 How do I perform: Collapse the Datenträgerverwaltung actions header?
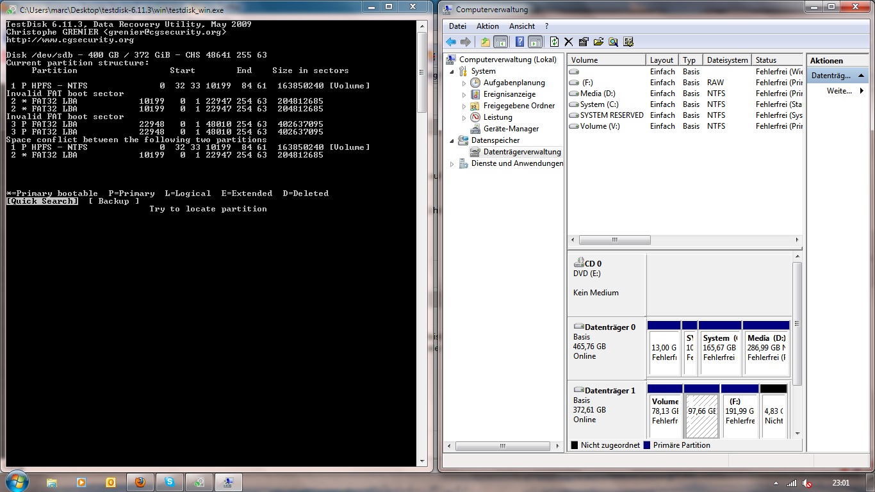click(862, 76)
